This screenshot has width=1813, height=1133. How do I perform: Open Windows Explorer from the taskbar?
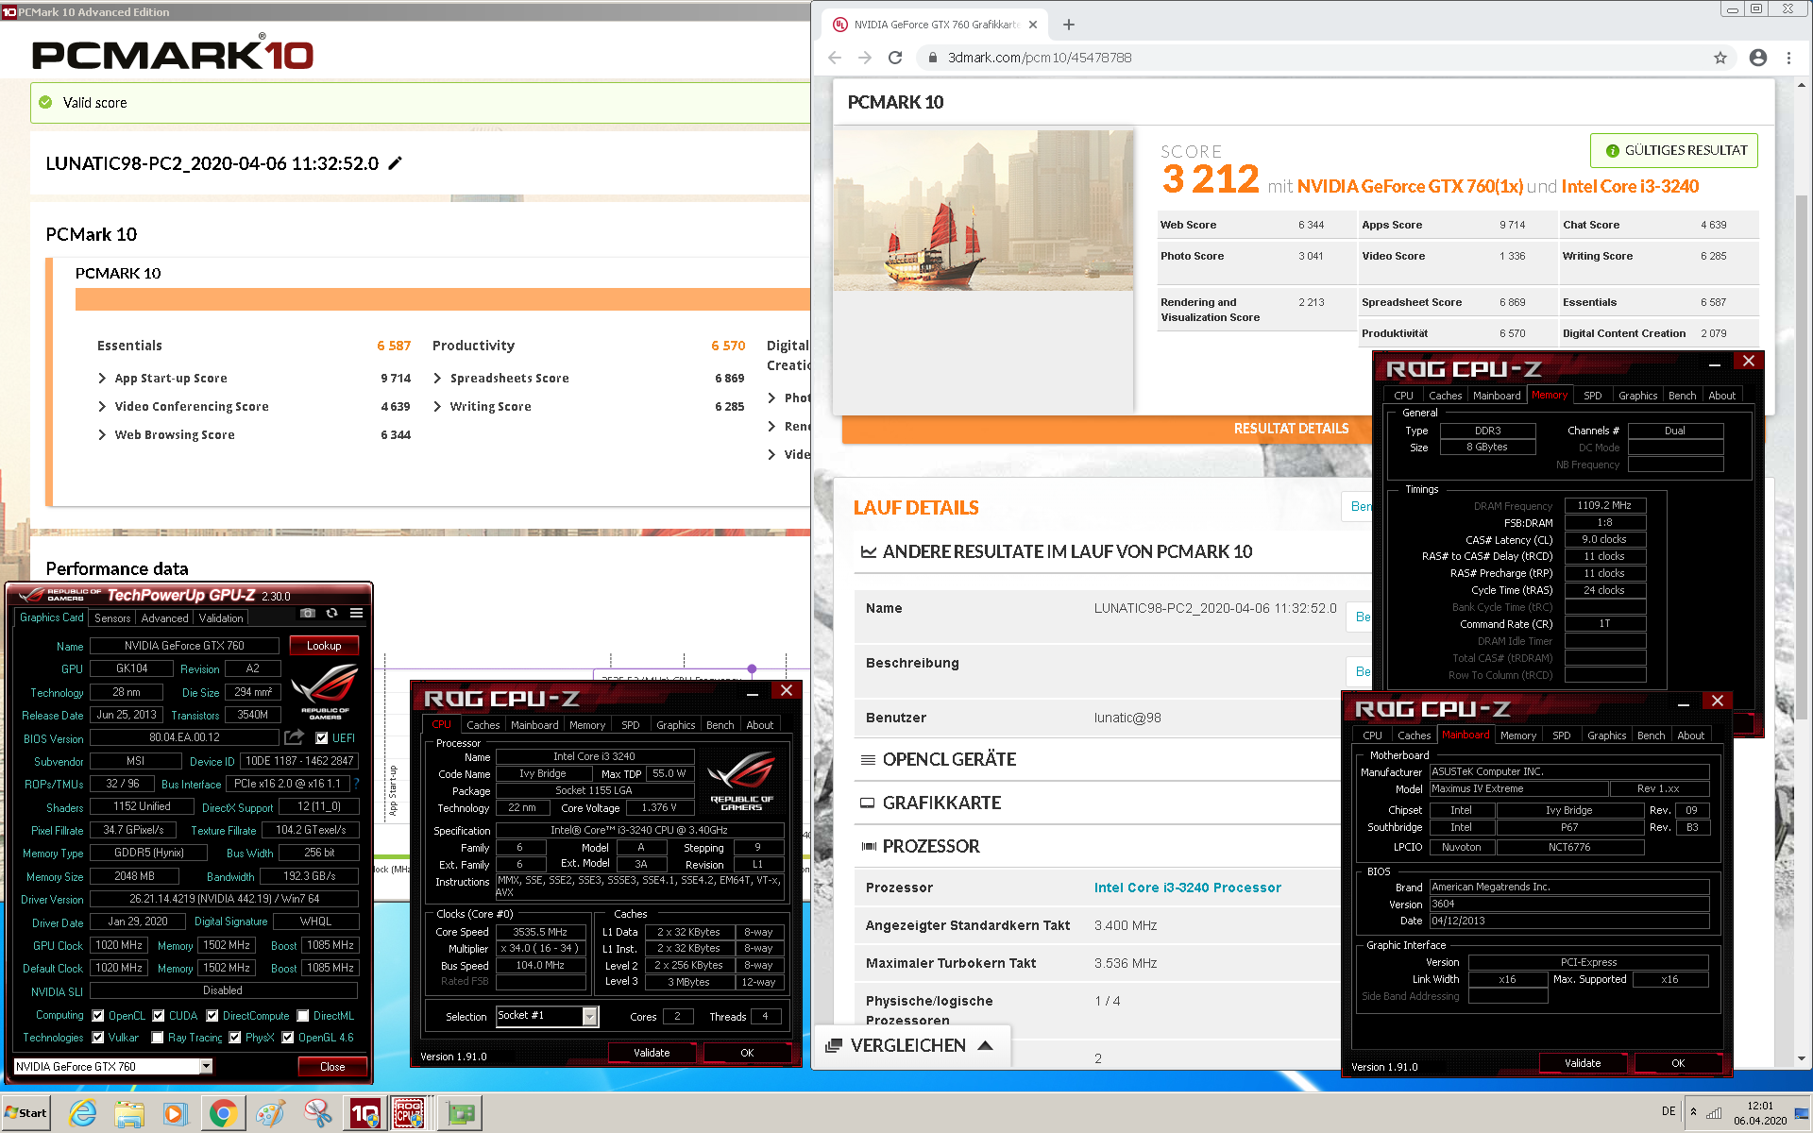point(129,1113)
